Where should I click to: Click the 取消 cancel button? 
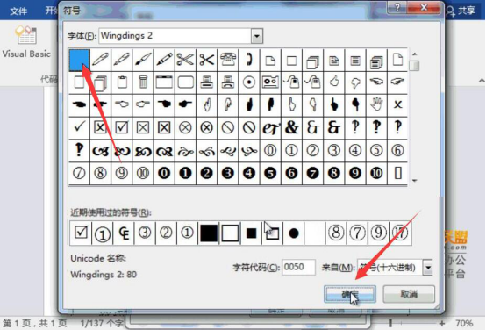409,294
